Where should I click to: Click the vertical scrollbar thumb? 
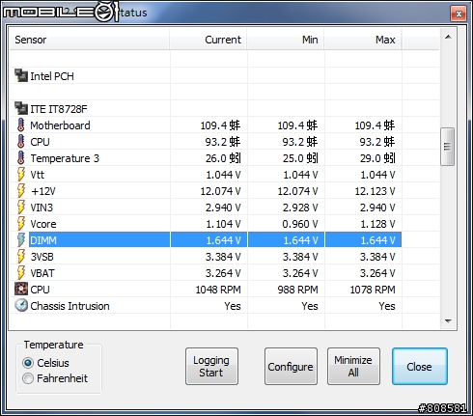(x=447, y=147)
